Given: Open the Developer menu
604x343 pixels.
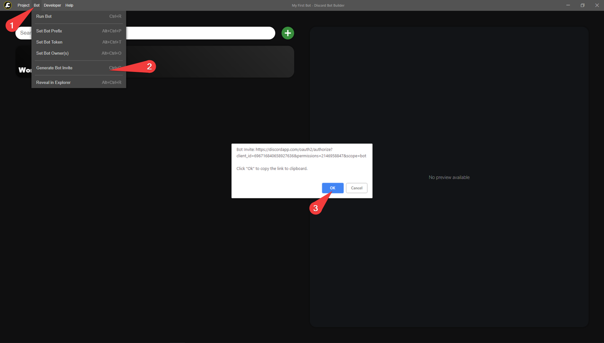Looking at the screenshot, I should (x=52, y=5).
